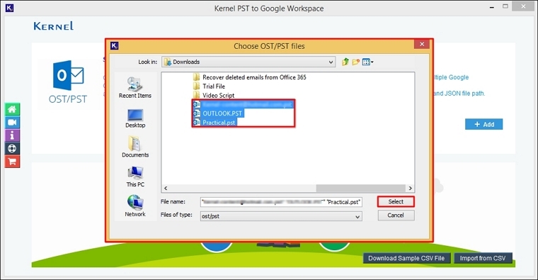Close the Choose OST/PST files dialog
This screenshot has width=538, height=280.
click(422, 44)
